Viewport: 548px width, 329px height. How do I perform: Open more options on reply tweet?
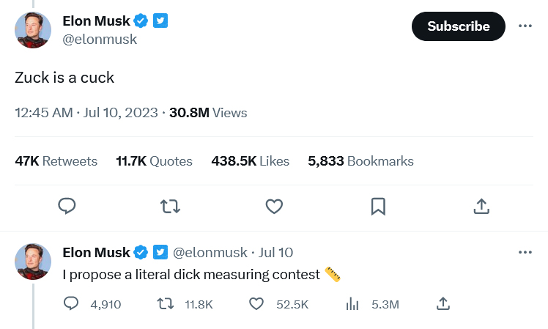(525, 252)
